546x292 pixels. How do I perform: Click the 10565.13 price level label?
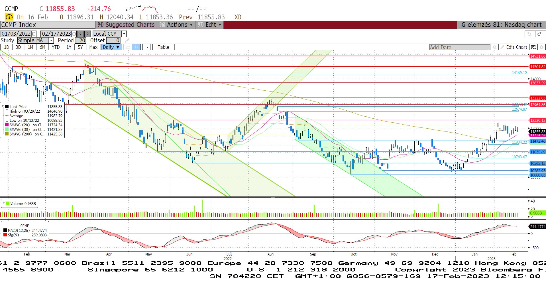(x=537, y=163)
